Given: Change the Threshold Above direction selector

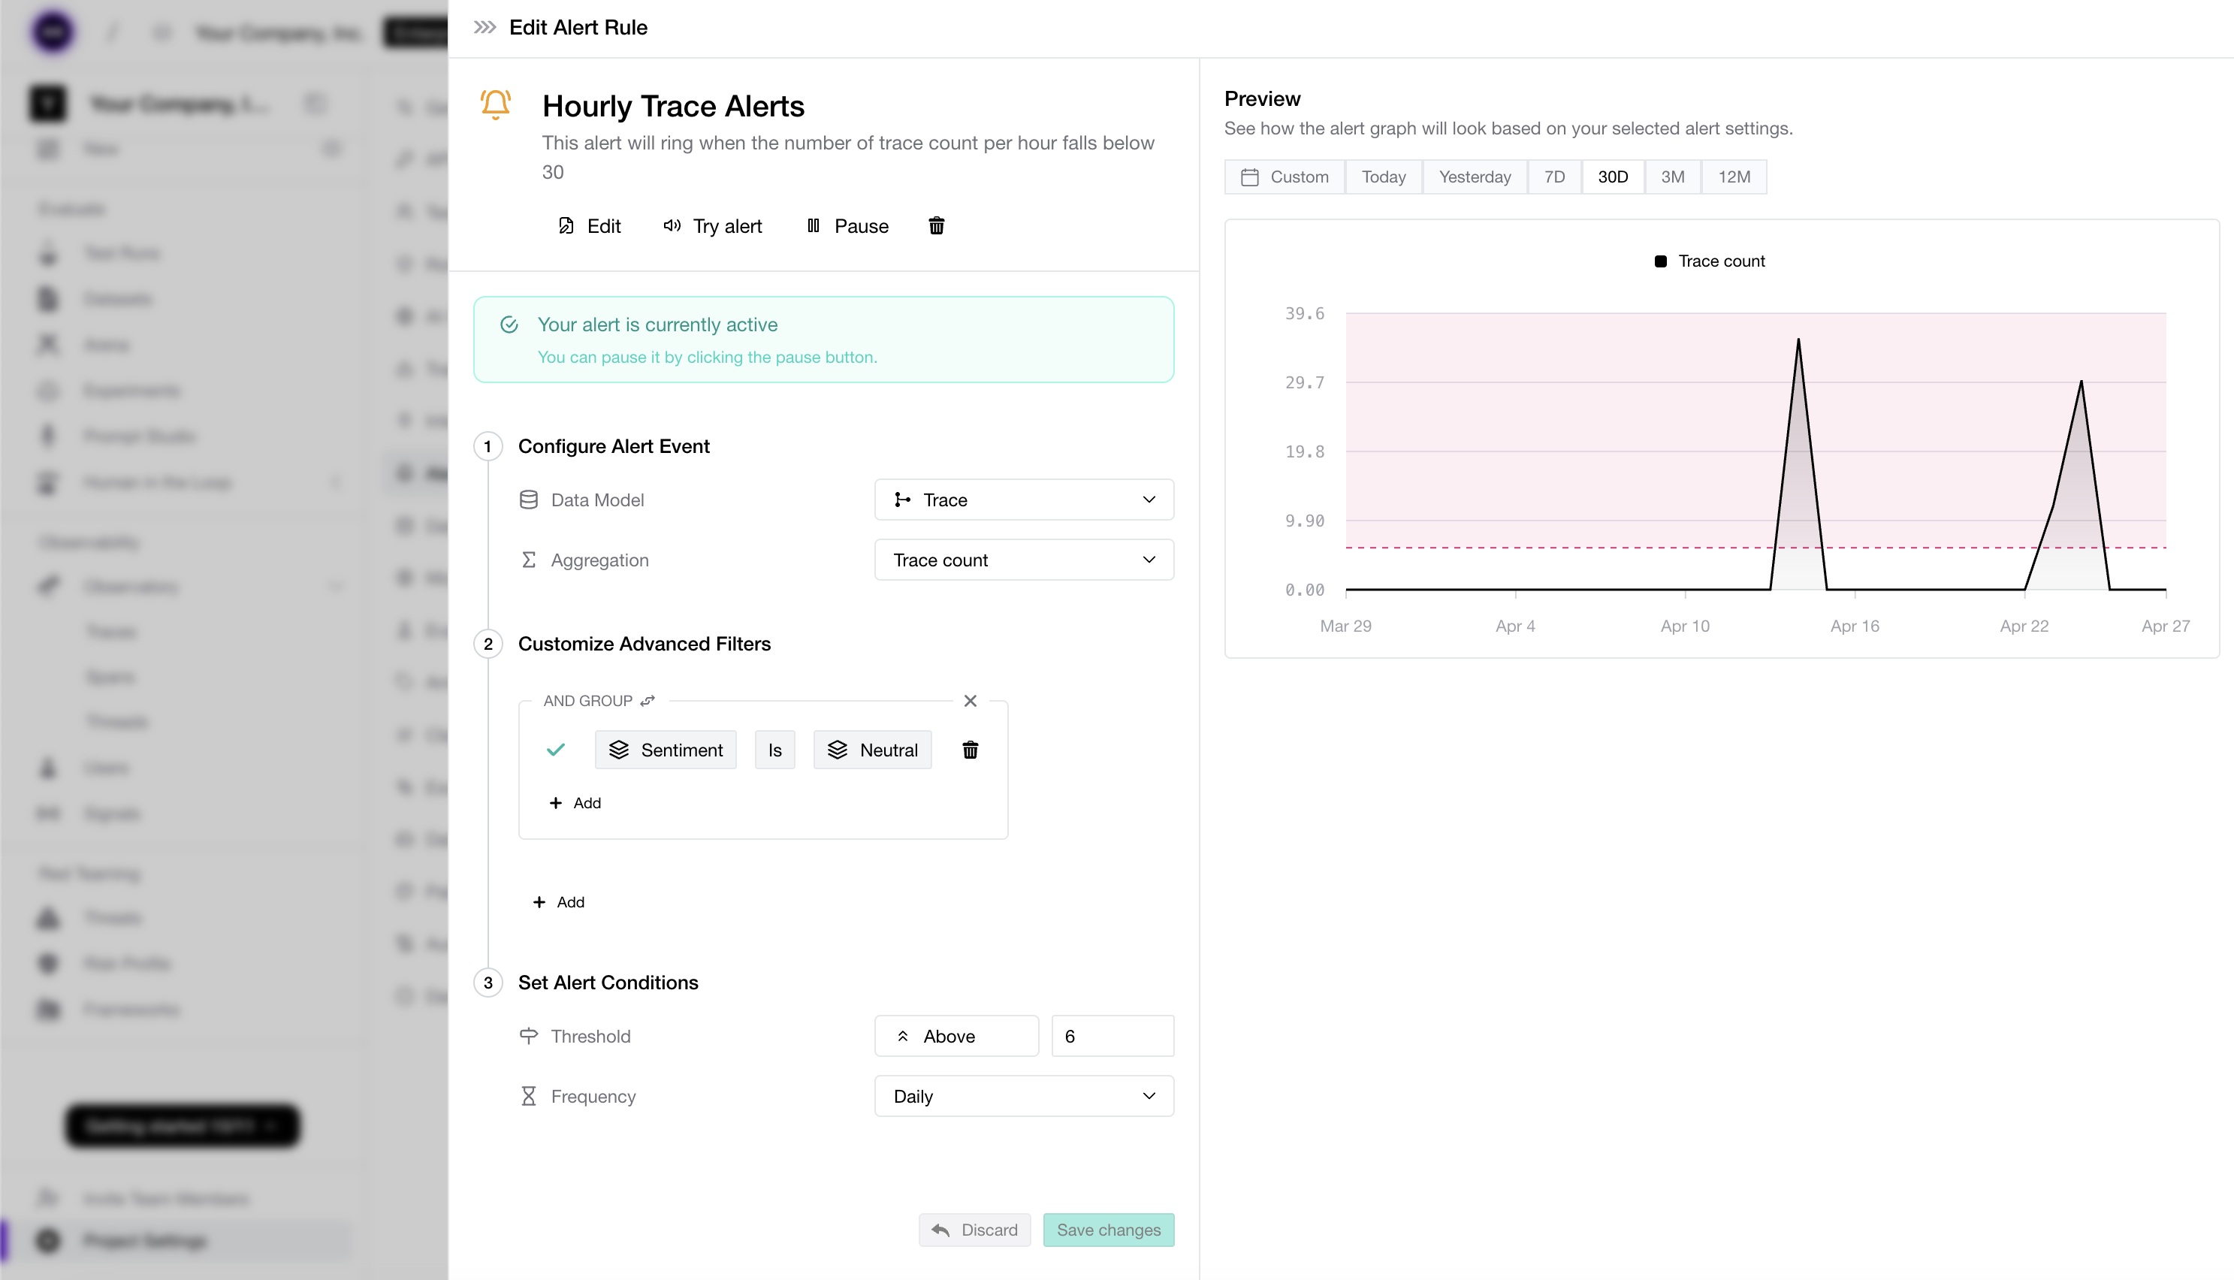Looking at the screenshot, I should click(955, 1037).
